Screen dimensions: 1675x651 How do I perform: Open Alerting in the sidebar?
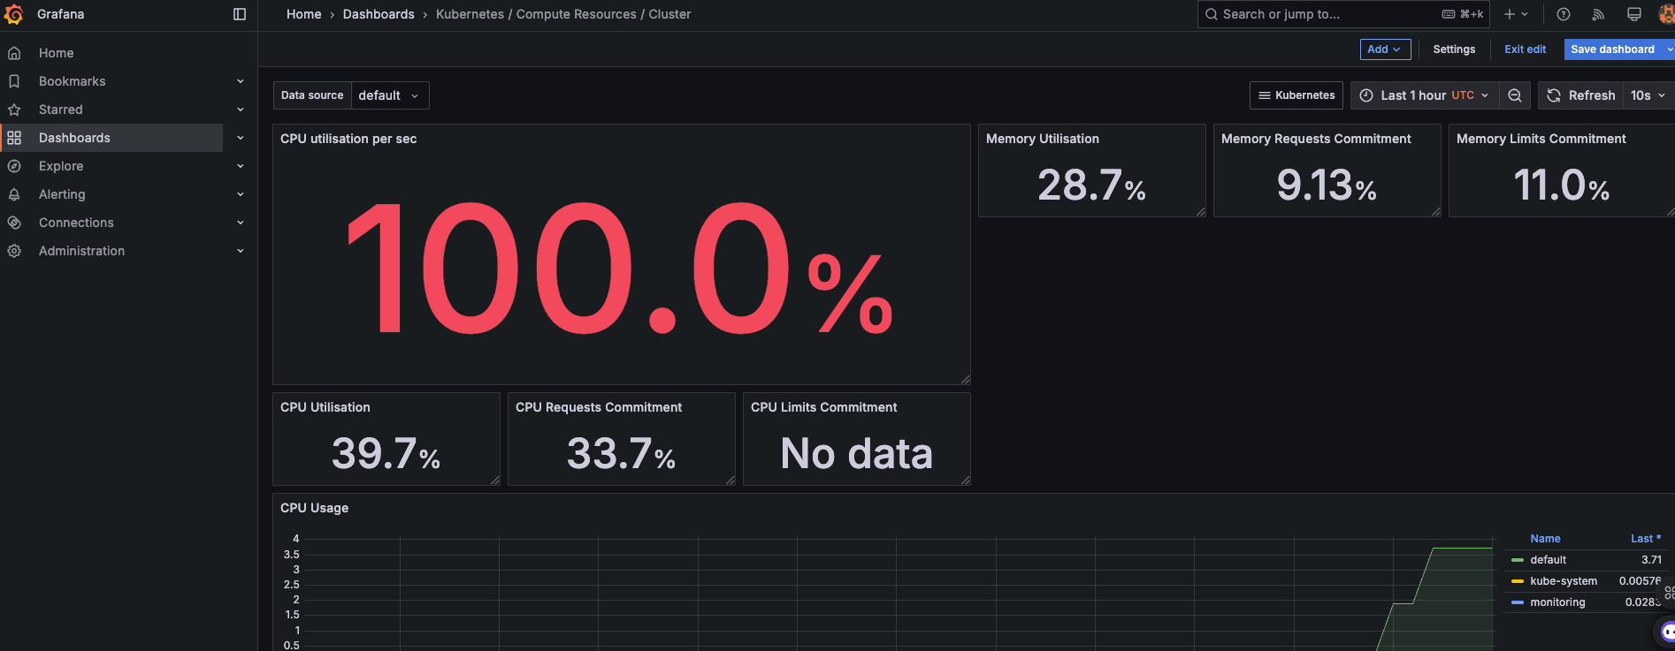[62, 194]
